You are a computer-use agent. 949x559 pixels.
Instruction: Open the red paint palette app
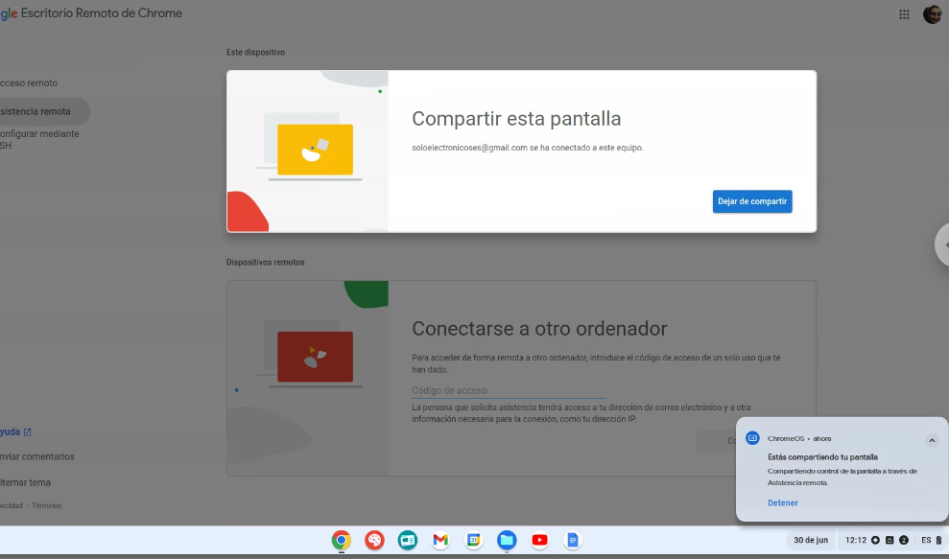point(374,541)
